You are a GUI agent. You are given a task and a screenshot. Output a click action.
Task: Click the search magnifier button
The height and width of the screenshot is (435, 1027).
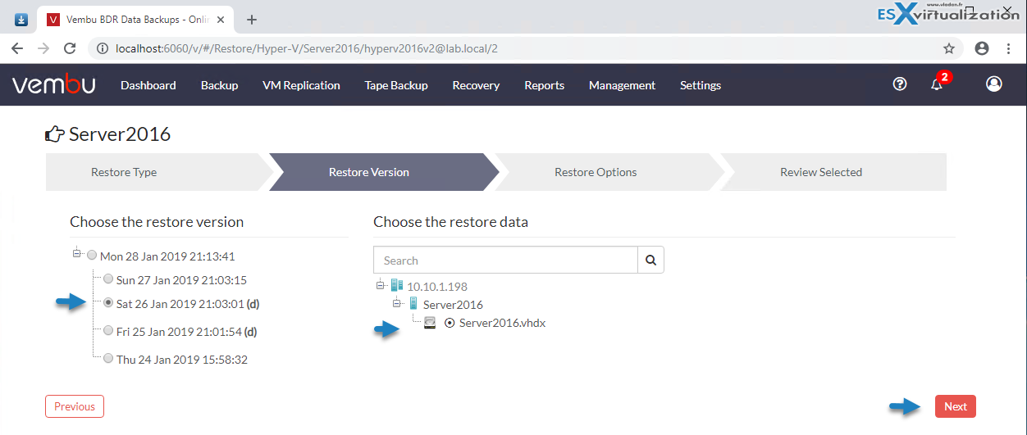(x=650, y=261)
